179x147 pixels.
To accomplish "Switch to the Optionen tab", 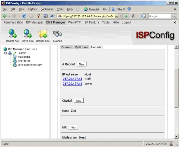I will pyautogui.click(x=81, y=47).
